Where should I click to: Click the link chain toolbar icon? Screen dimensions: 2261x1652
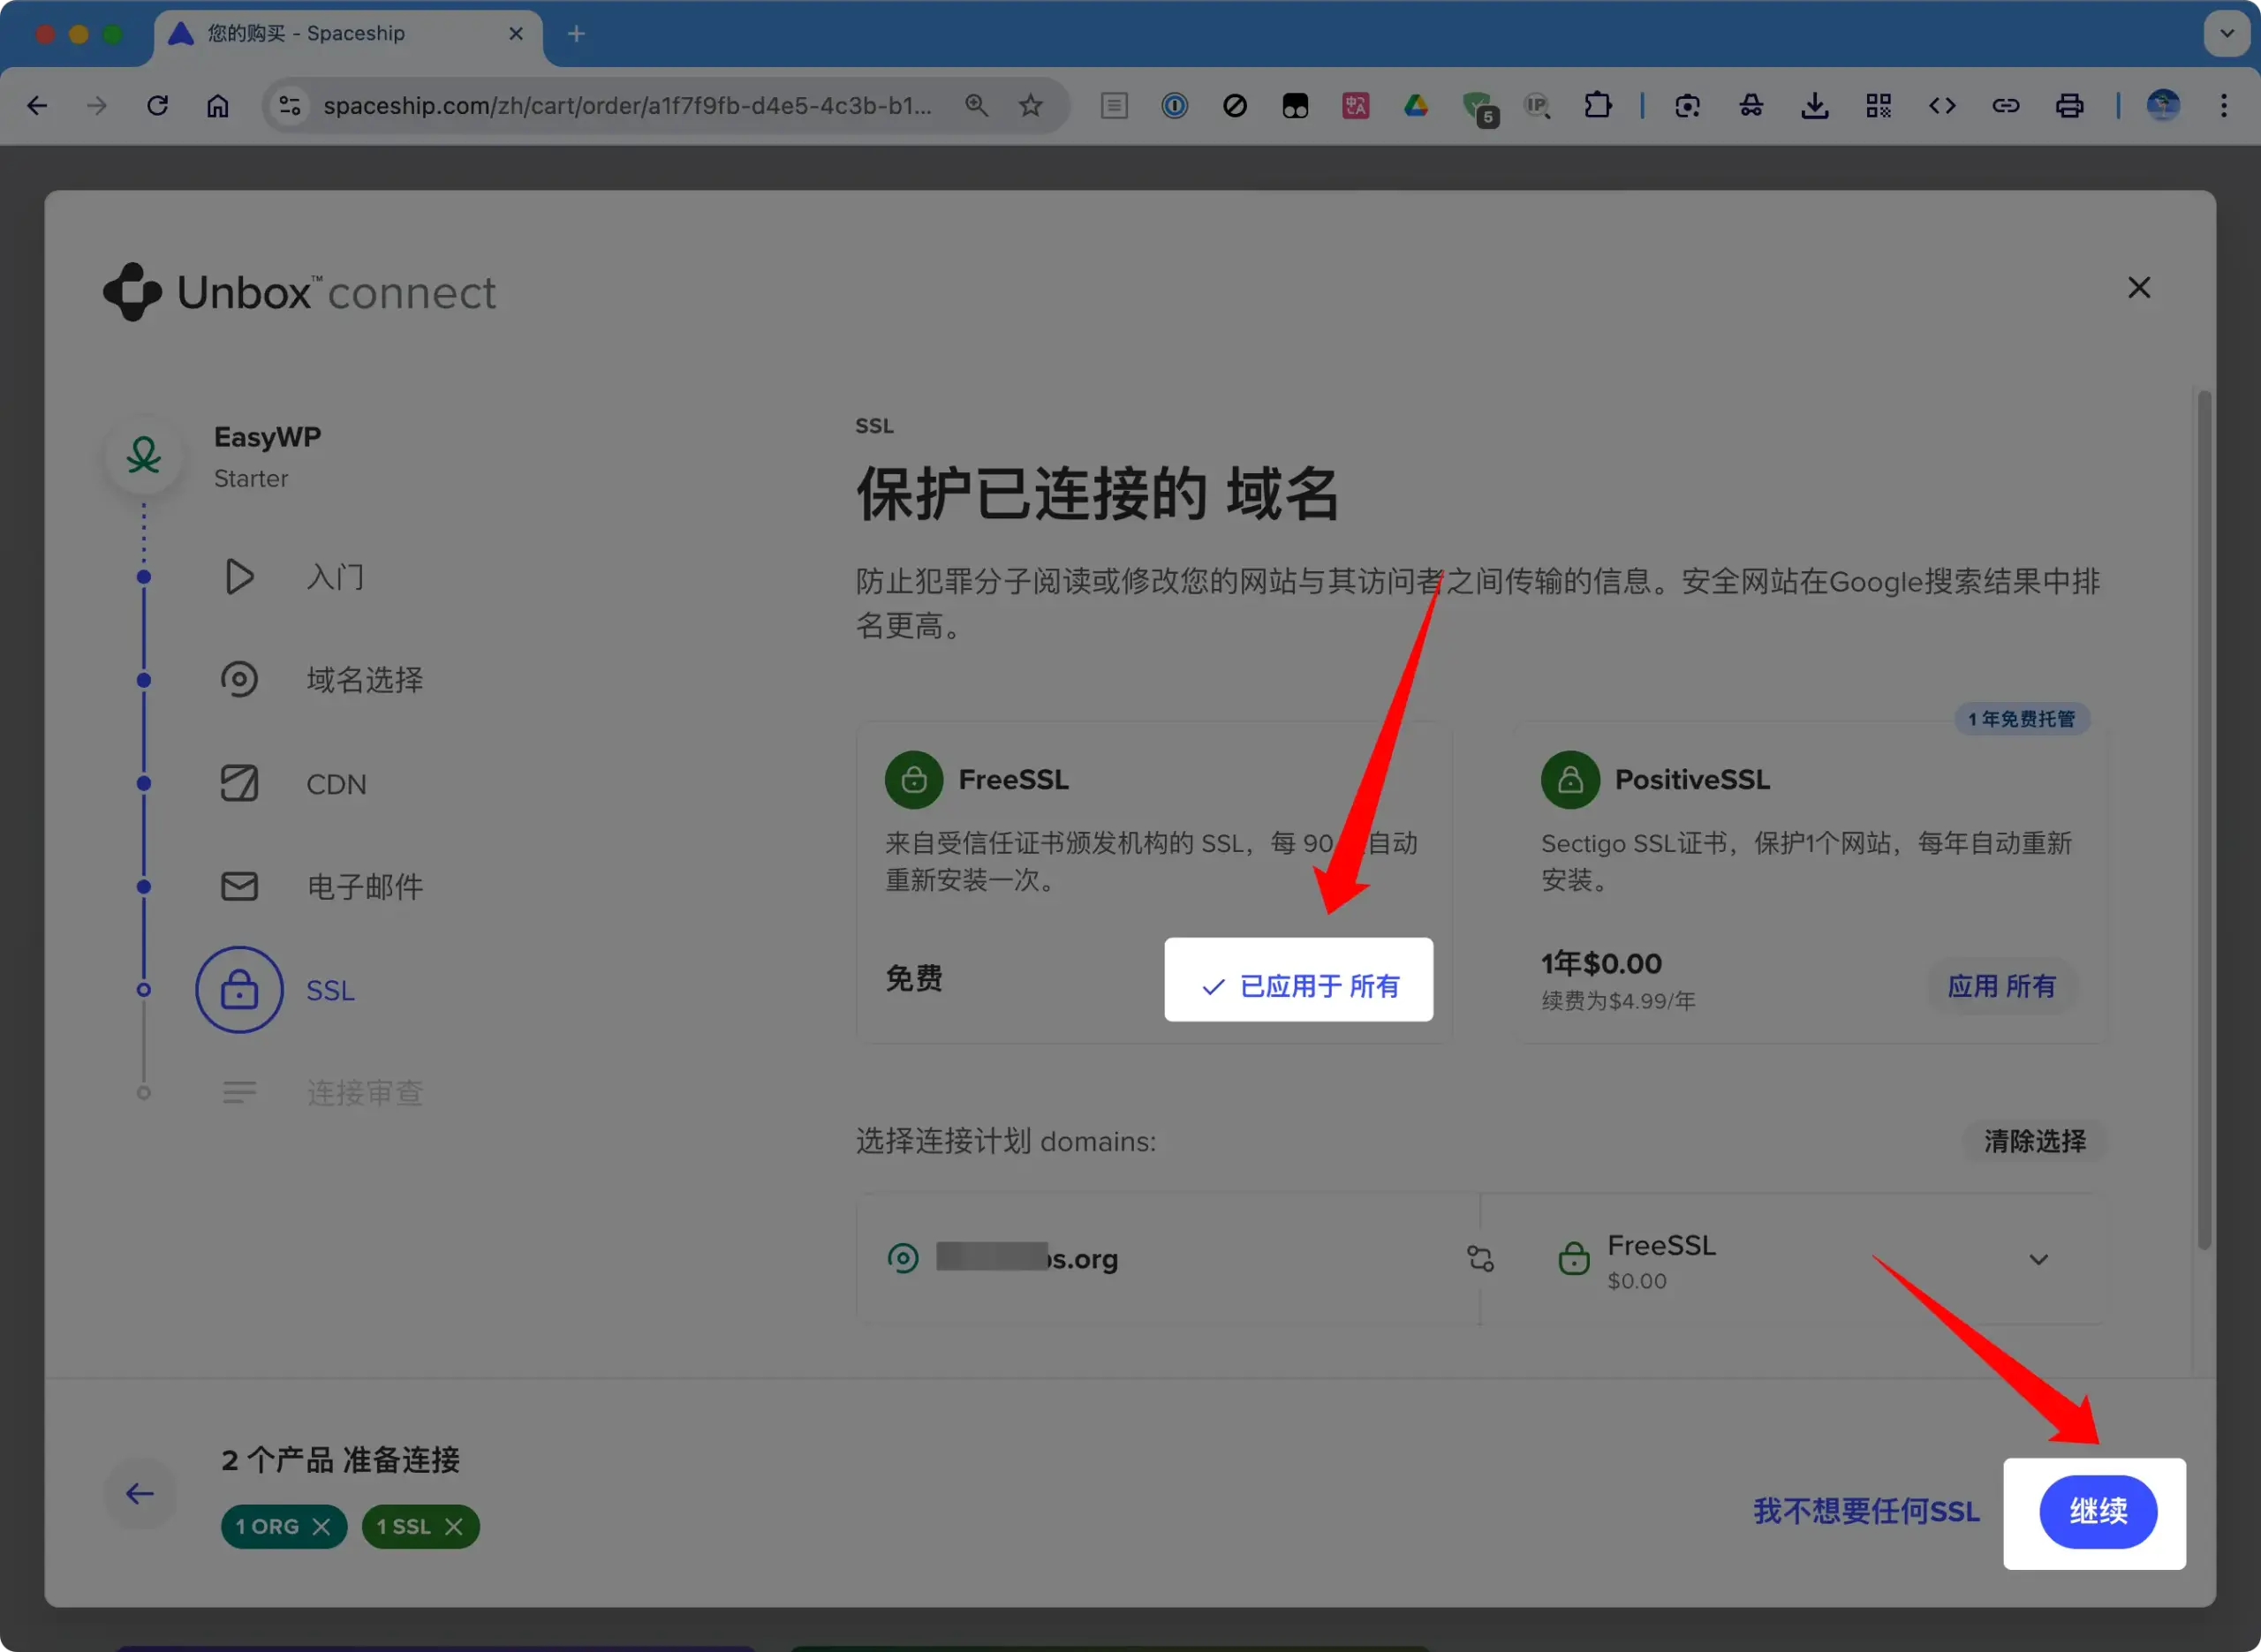coord(2005,106)
